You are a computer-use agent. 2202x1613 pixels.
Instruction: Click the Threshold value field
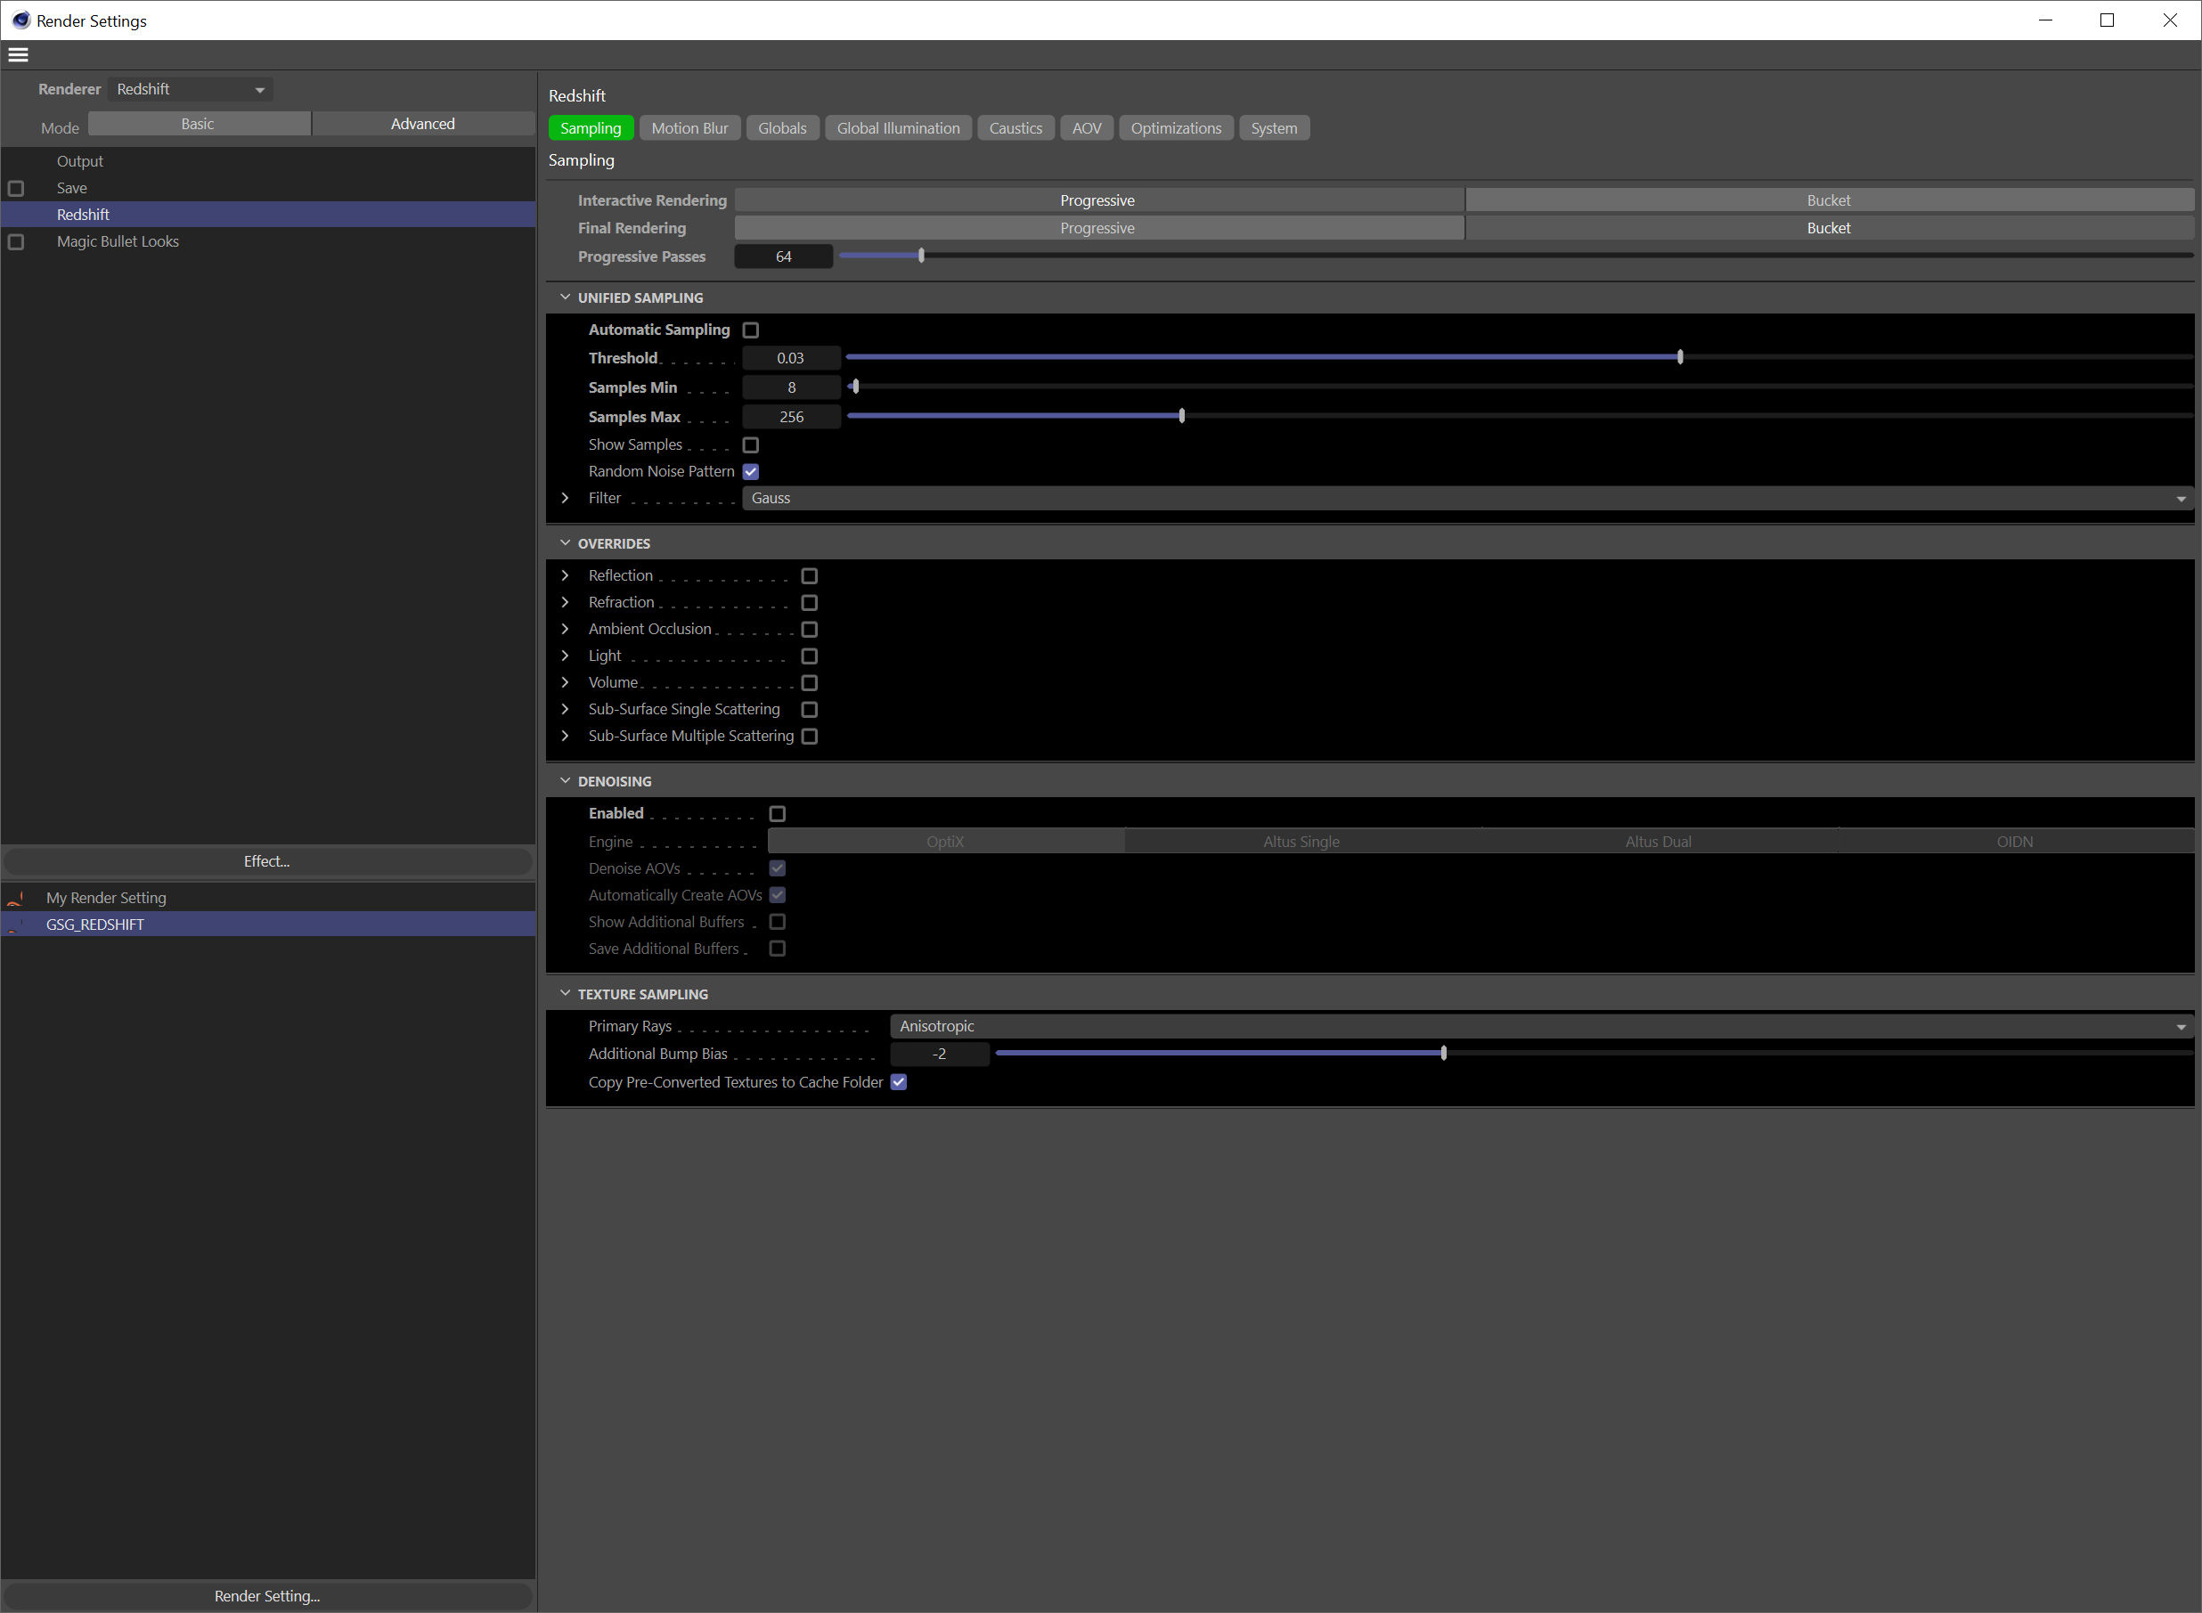click(x=791, y=358)
